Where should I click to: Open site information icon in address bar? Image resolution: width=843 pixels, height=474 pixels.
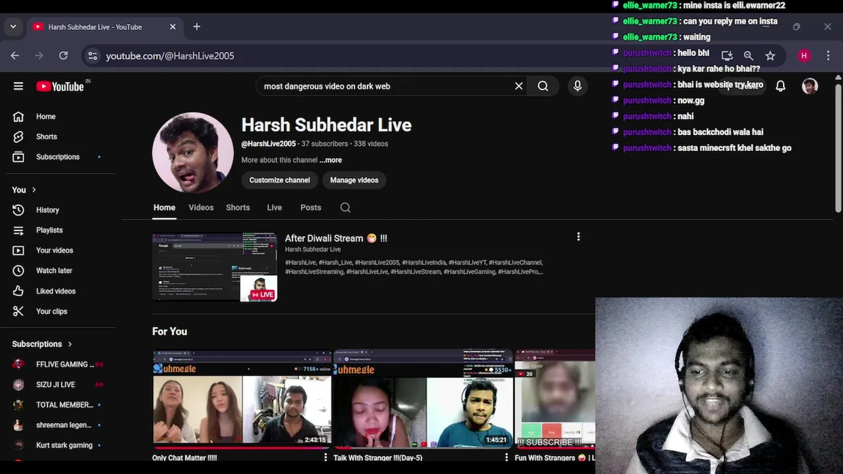(x=93, y=56)
